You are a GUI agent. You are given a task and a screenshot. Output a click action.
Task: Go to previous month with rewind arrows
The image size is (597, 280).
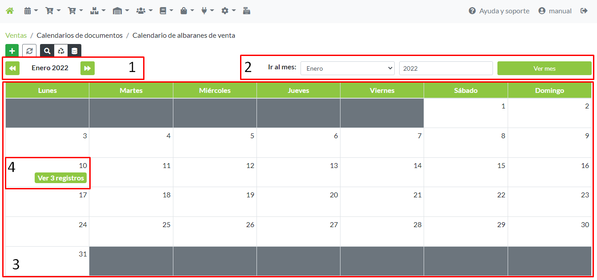(12, 68)
